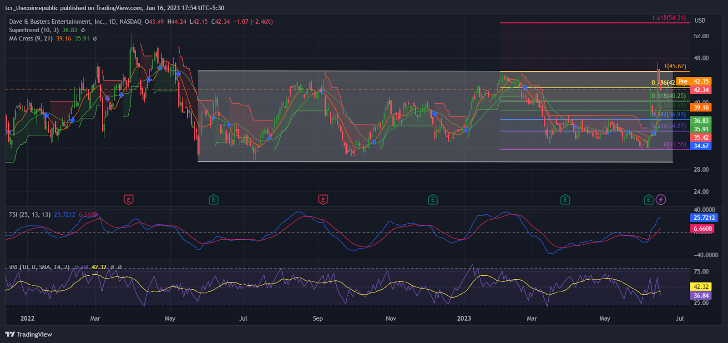Viewport: 728px width, 343px height.
Task: Click the MA Cross value 35.91 in legend
Action: click(x=82, y=39)
